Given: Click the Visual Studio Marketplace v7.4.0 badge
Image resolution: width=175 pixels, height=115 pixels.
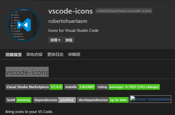Looking at the screenshot, I should pos(34,87).
